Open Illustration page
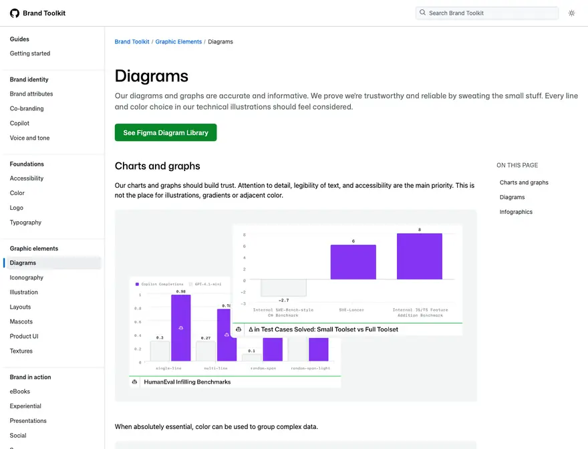The image size is (588, 449). coord(23,292)
